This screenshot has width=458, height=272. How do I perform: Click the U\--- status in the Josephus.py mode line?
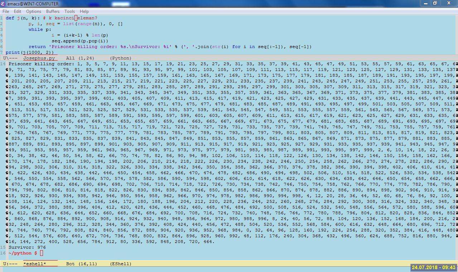[x=10, y=58]
